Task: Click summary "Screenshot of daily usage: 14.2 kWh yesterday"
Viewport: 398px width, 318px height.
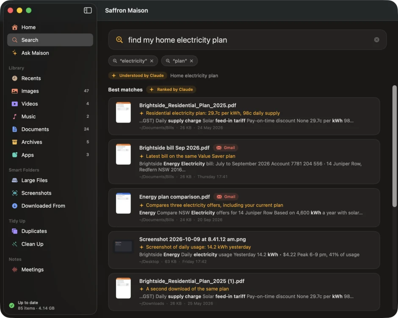Action: (x=198, y=247)
